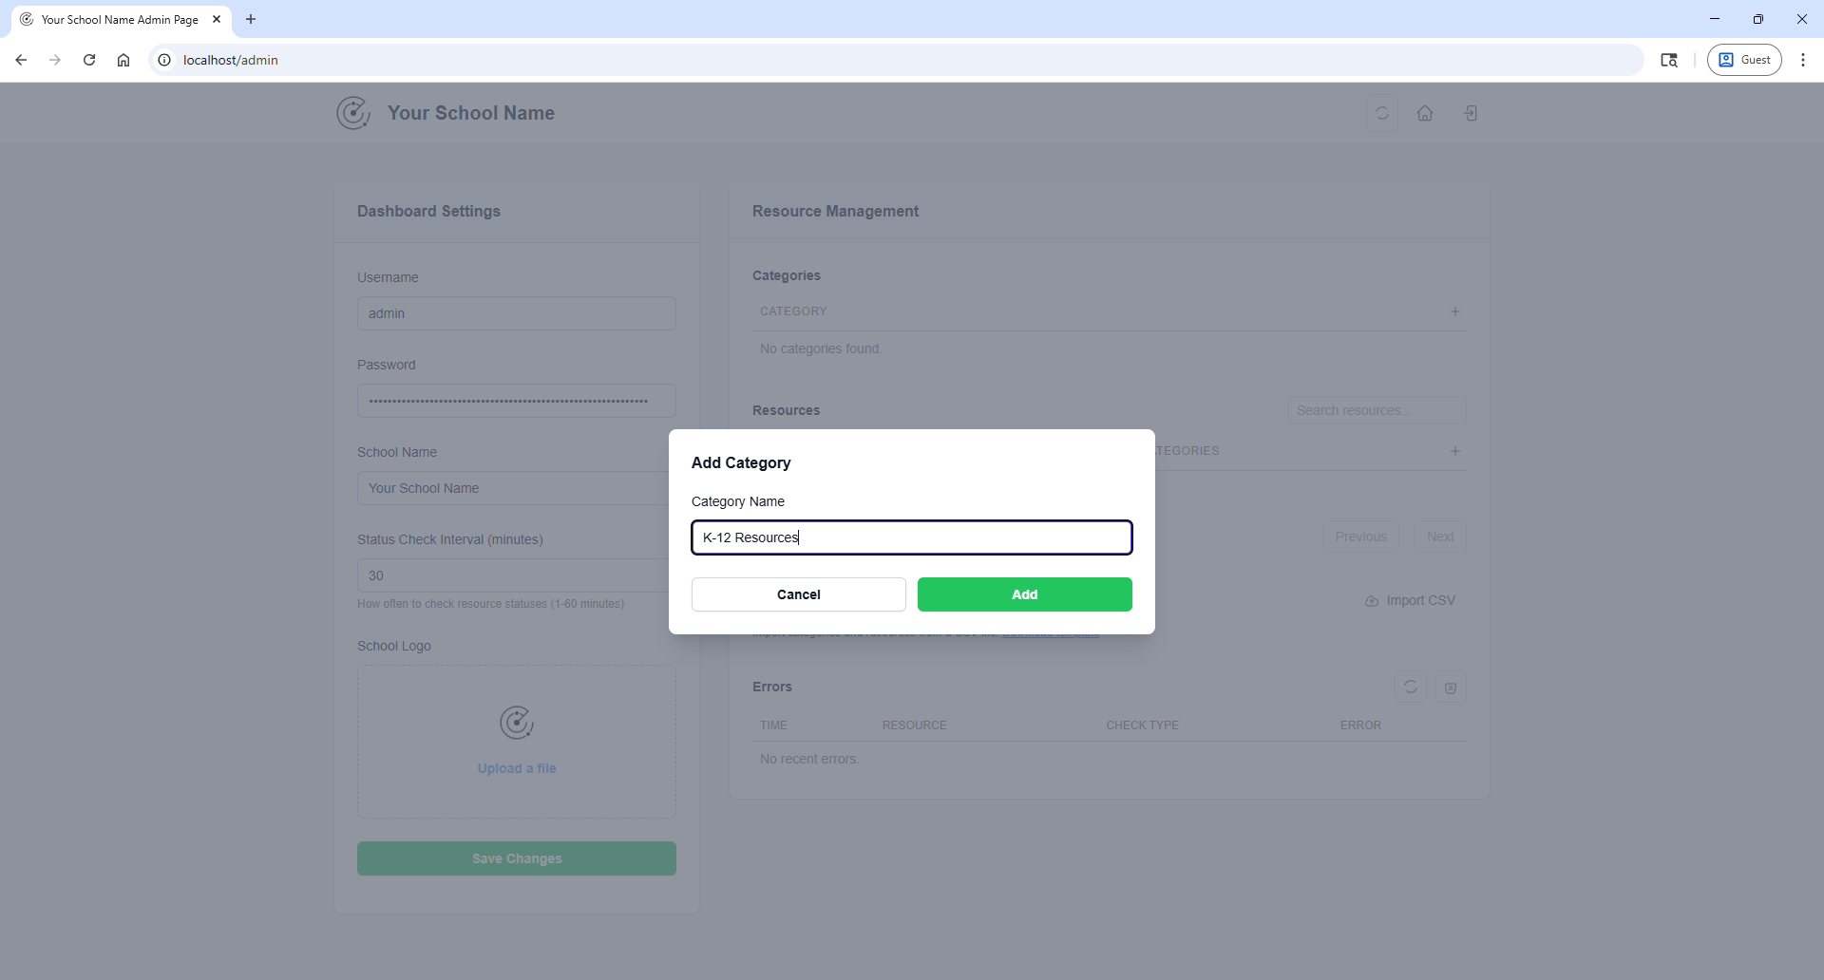1824x980 pixels.
Task: Click the Import CSV button
Action: (1411, 600)
